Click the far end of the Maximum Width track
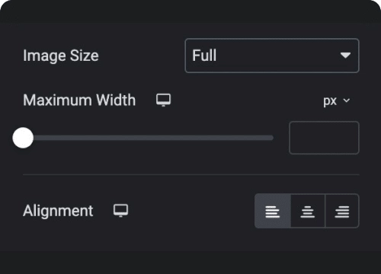This screenshot has width=381, height=274. click(272, 138)
